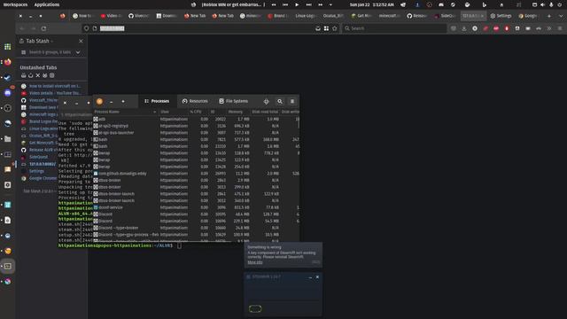Select the com.github.donadigo.eddy process row
The image size is (567, 319).
click(197, 174)
